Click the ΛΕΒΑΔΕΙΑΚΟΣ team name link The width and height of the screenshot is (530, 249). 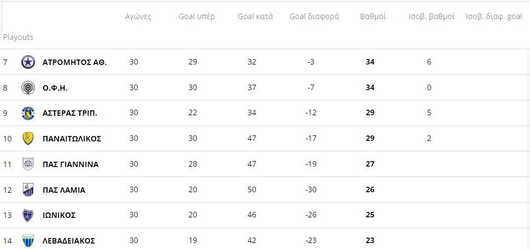pos(69,241)
